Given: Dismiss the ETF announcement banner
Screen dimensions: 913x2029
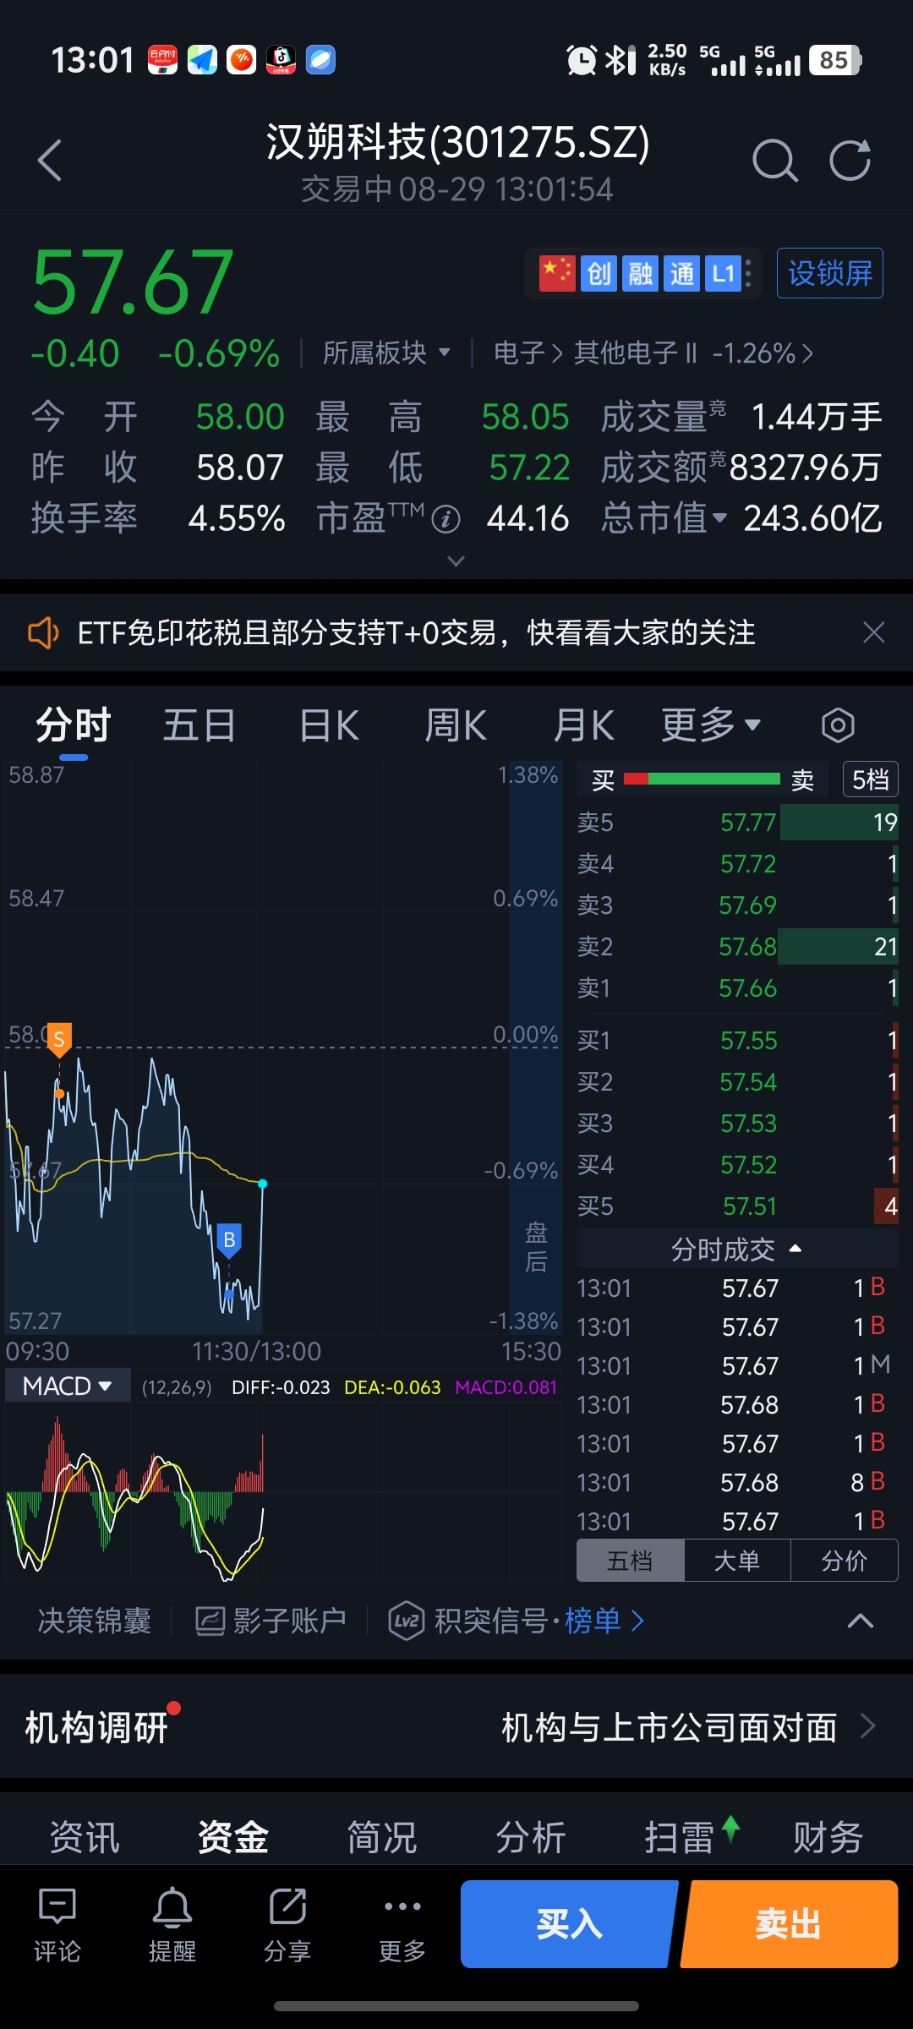Looking at the screenshot, I should pos(873,632).
